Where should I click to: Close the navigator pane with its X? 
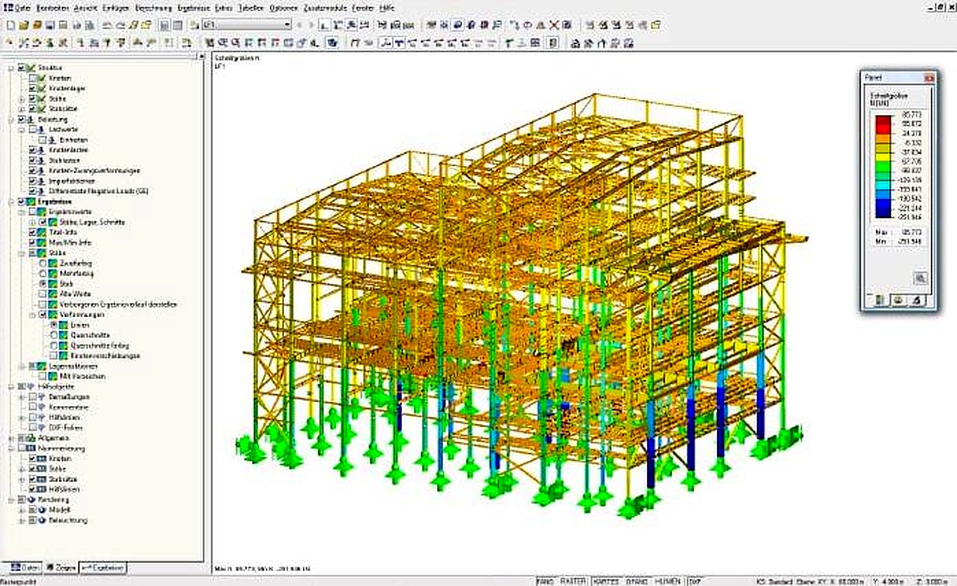tap(201, 56)
